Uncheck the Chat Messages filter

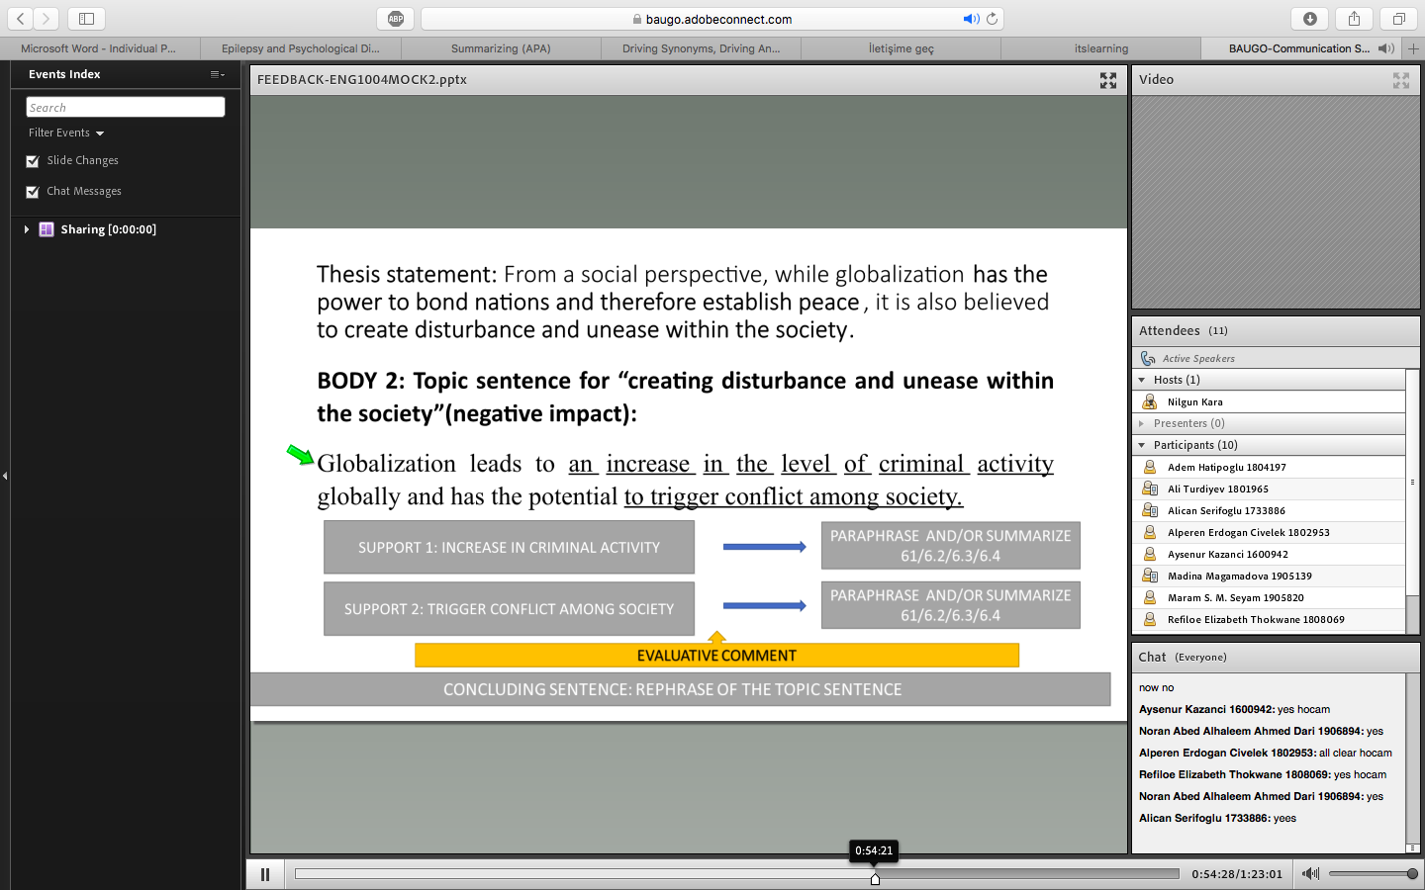pos(33,192)
